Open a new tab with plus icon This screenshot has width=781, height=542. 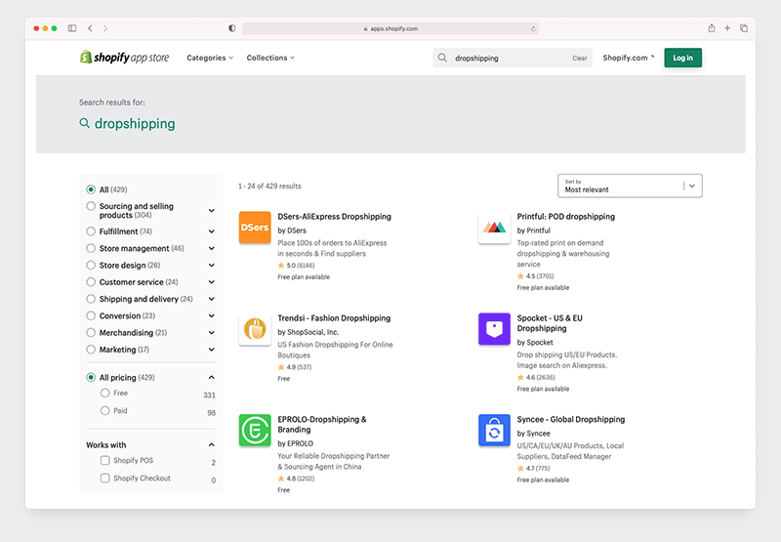(x=727, y=28)
